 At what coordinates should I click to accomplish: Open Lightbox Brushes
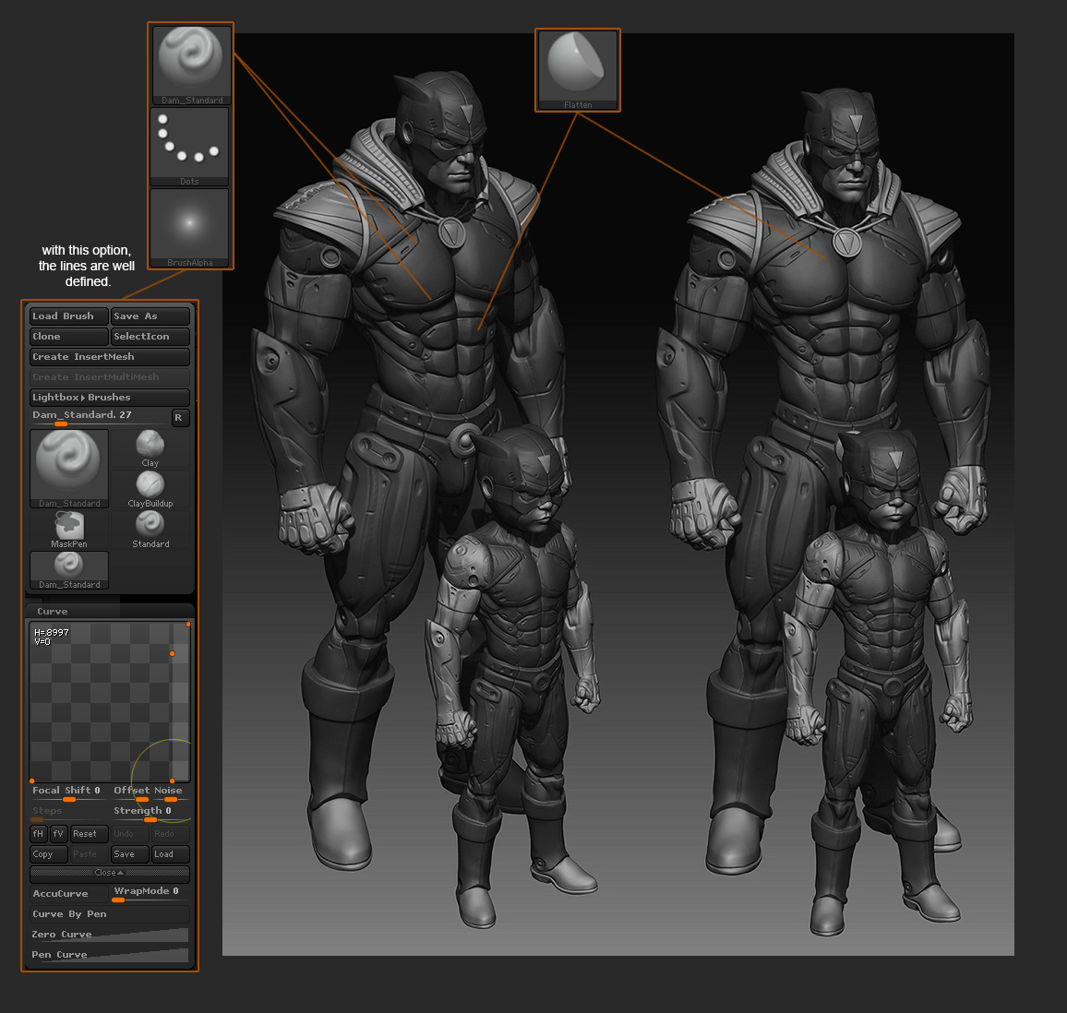coord(110,398)
